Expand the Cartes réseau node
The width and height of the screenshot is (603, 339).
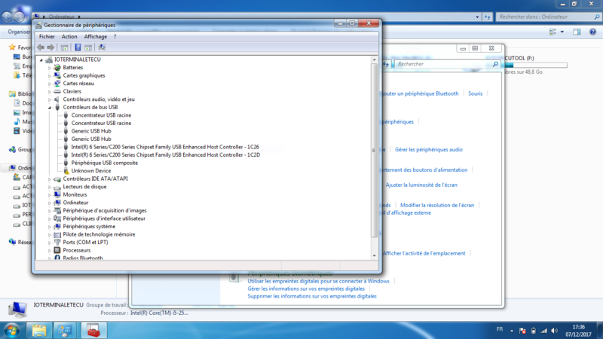click(x=50, y=84)
